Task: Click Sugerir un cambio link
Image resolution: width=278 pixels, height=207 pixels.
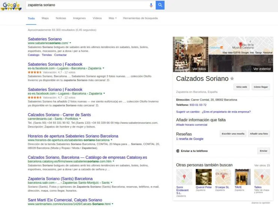Action: coord(188,112)
